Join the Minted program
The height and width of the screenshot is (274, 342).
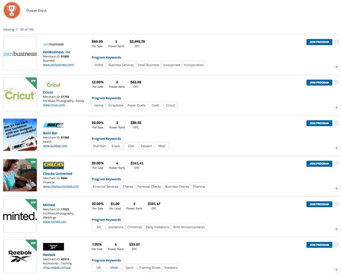(319, 204)
